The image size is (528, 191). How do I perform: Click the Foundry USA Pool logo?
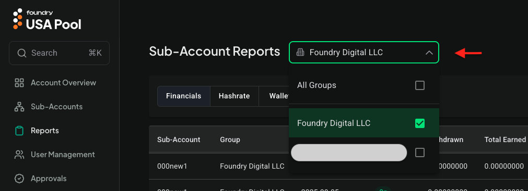pyautogui.click(x=47, y=19)
